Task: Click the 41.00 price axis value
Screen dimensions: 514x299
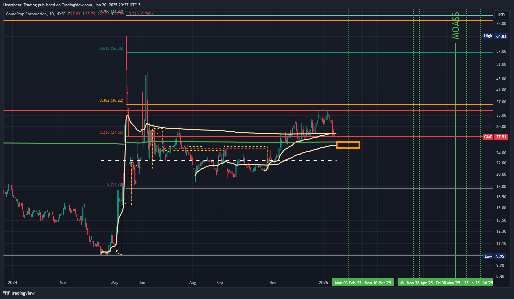Action: tap(501, 90)
